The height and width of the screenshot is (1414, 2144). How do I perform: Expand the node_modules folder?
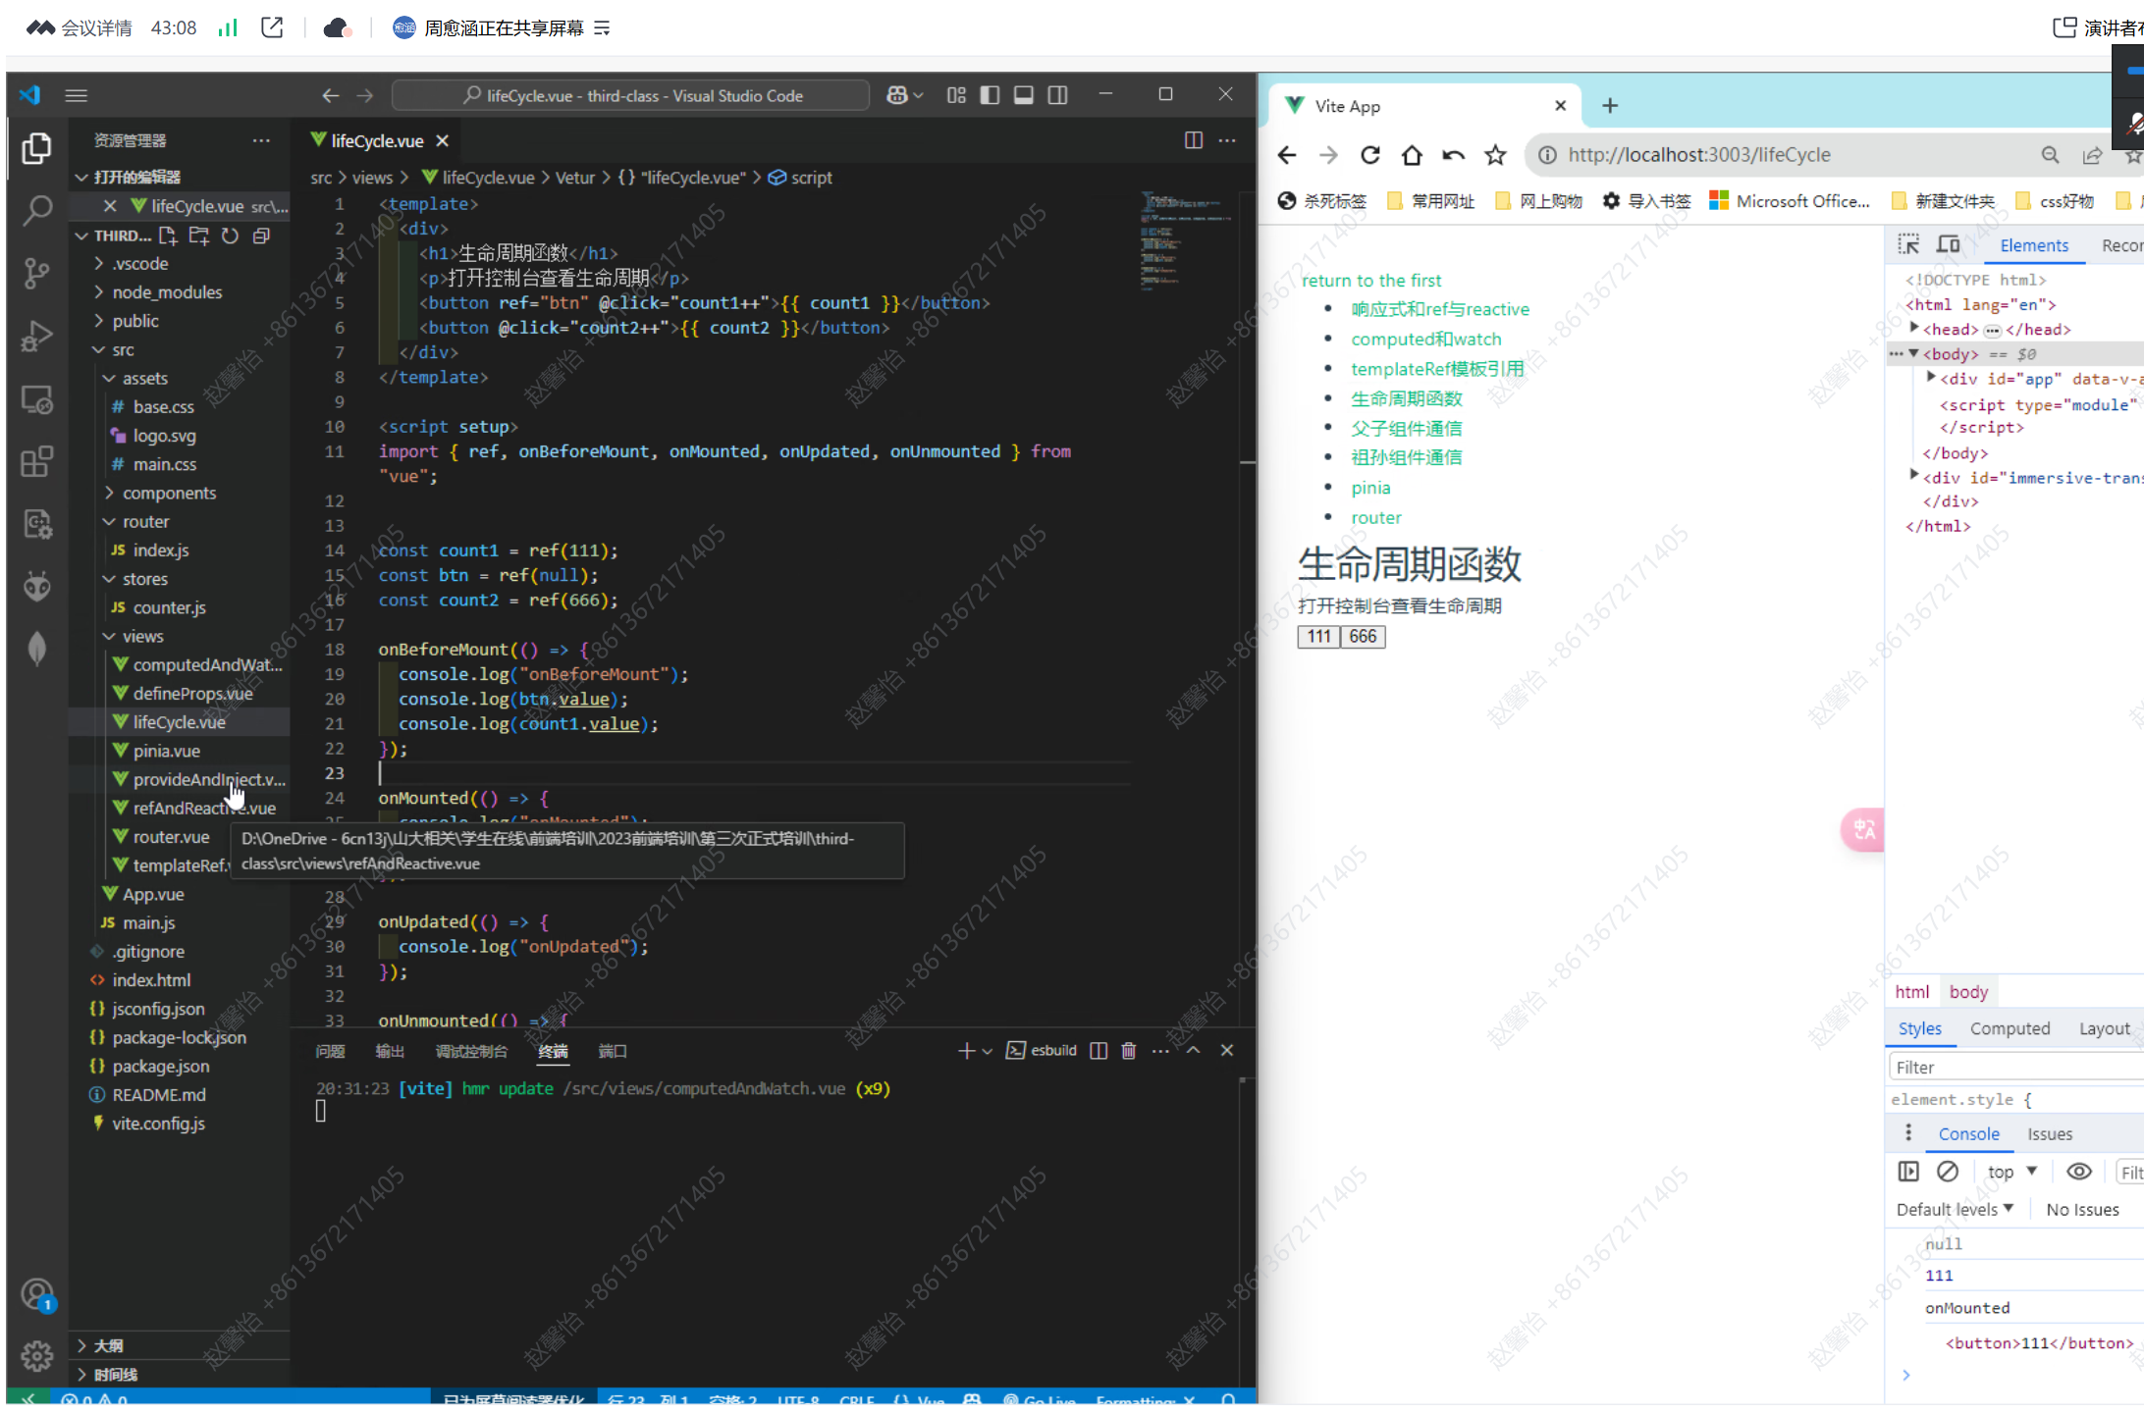pyautogui.click(x=167, y=292)
